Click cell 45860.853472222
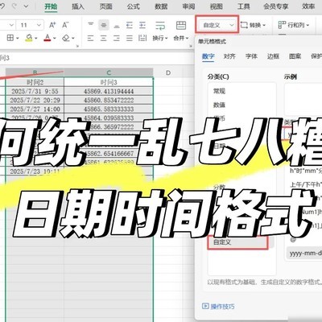Viewport: 322px width, 322px height. coord(109,100)
